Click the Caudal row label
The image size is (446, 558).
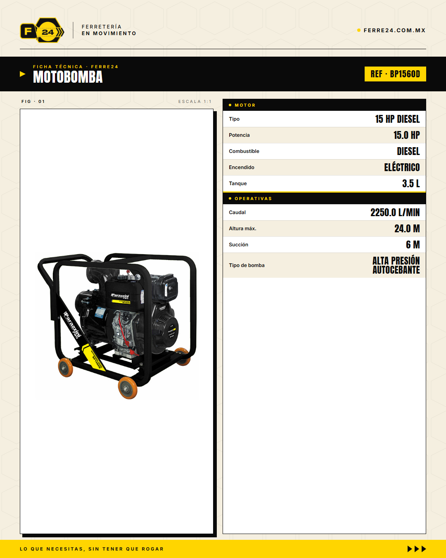tap(237, 212)
